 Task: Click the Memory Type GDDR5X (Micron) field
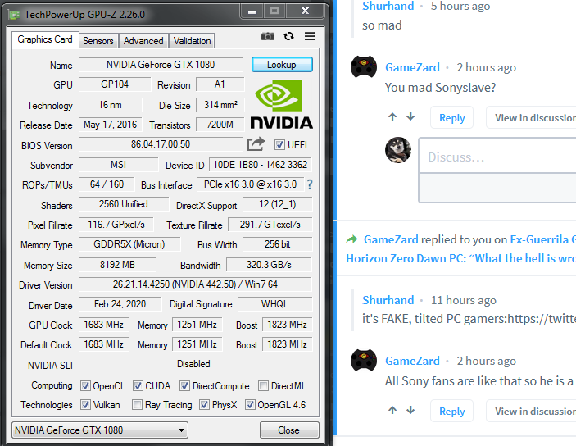point(129,244)
